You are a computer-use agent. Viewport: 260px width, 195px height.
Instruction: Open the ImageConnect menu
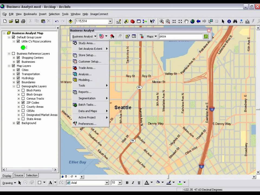pyautogui.click(x=99, y=14)
